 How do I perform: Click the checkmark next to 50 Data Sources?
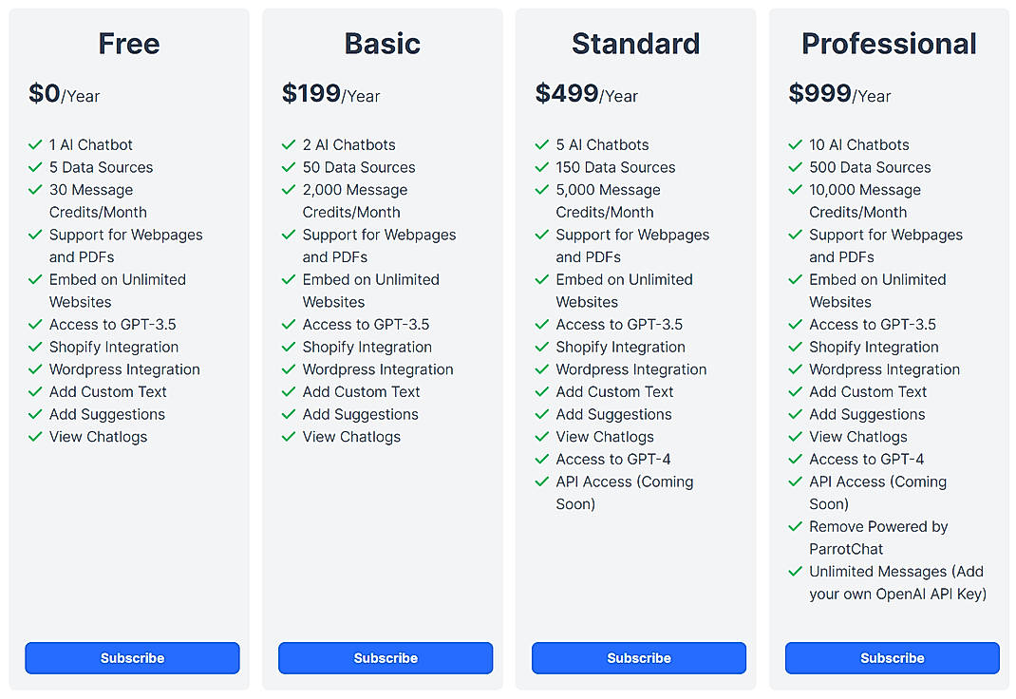coord(288,167)
